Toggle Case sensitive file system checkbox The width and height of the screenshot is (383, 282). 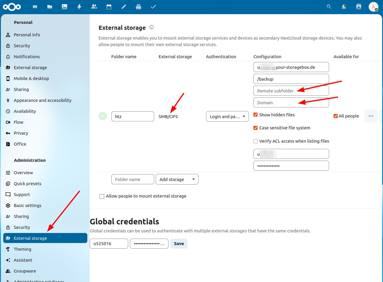255,128
